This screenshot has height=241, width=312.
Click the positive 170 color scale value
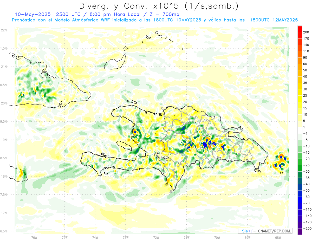[x=306, y=38]
